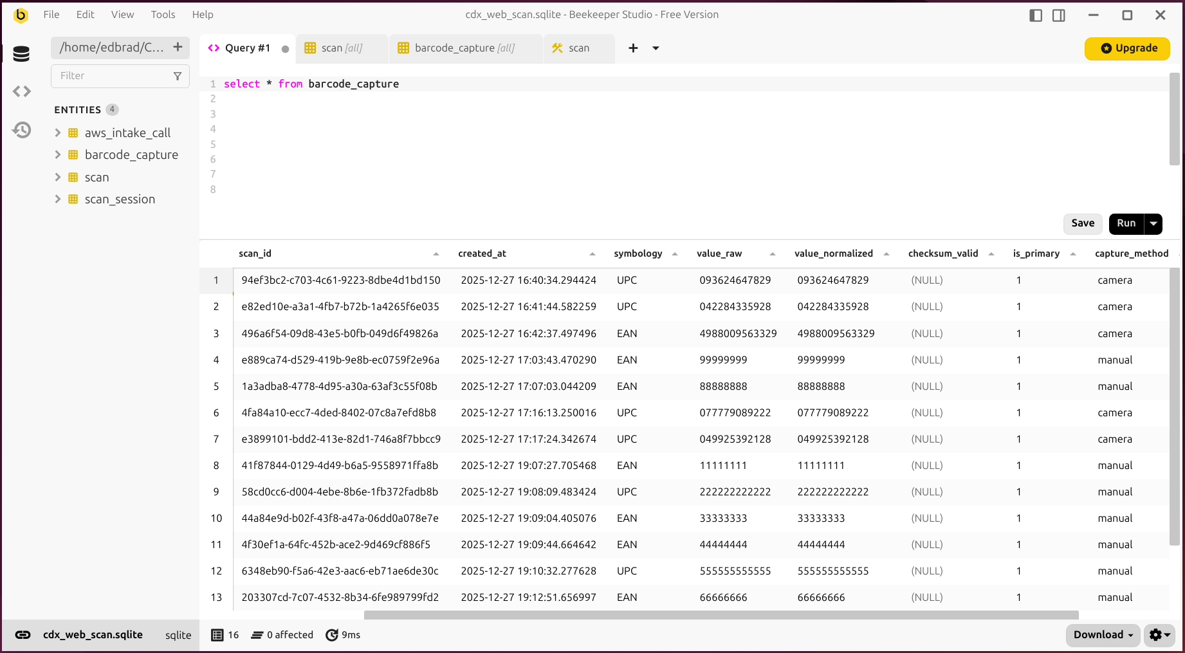Click the connection link icon in footer
Image resolution: width=1185 pixels, height=653 pixels.
(x=23, y=635)
